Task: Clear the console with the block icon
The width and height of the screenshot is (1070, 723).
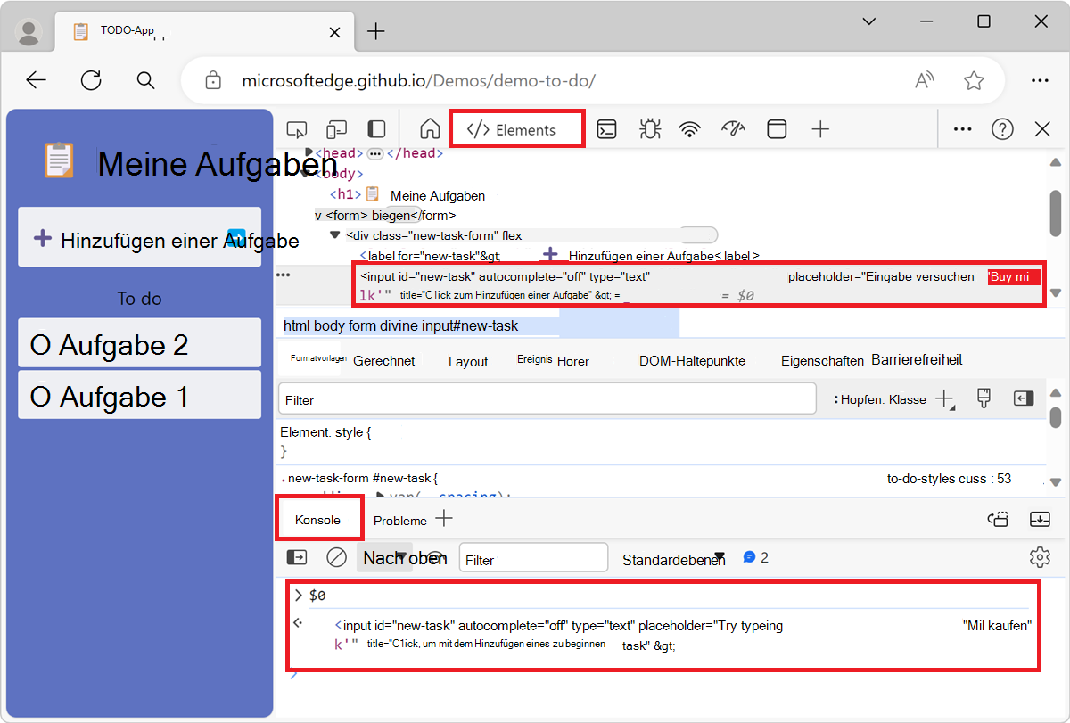Action: click(336, 557)
